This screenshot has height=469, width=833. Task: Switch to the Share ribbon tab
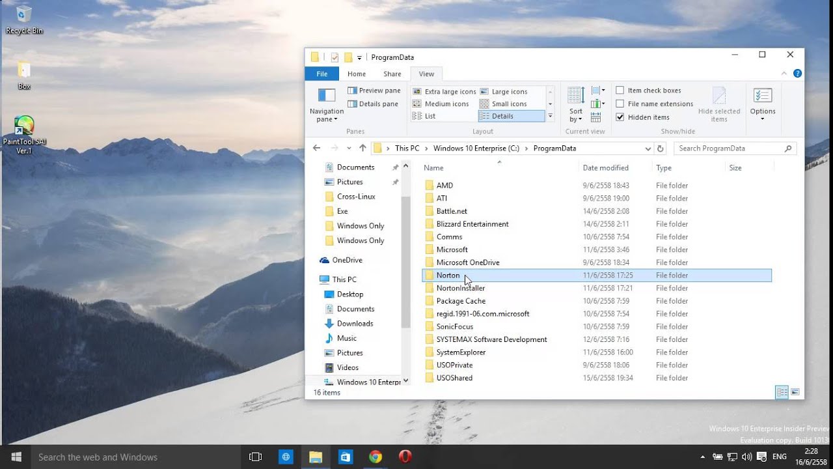[x=392, y=74]
